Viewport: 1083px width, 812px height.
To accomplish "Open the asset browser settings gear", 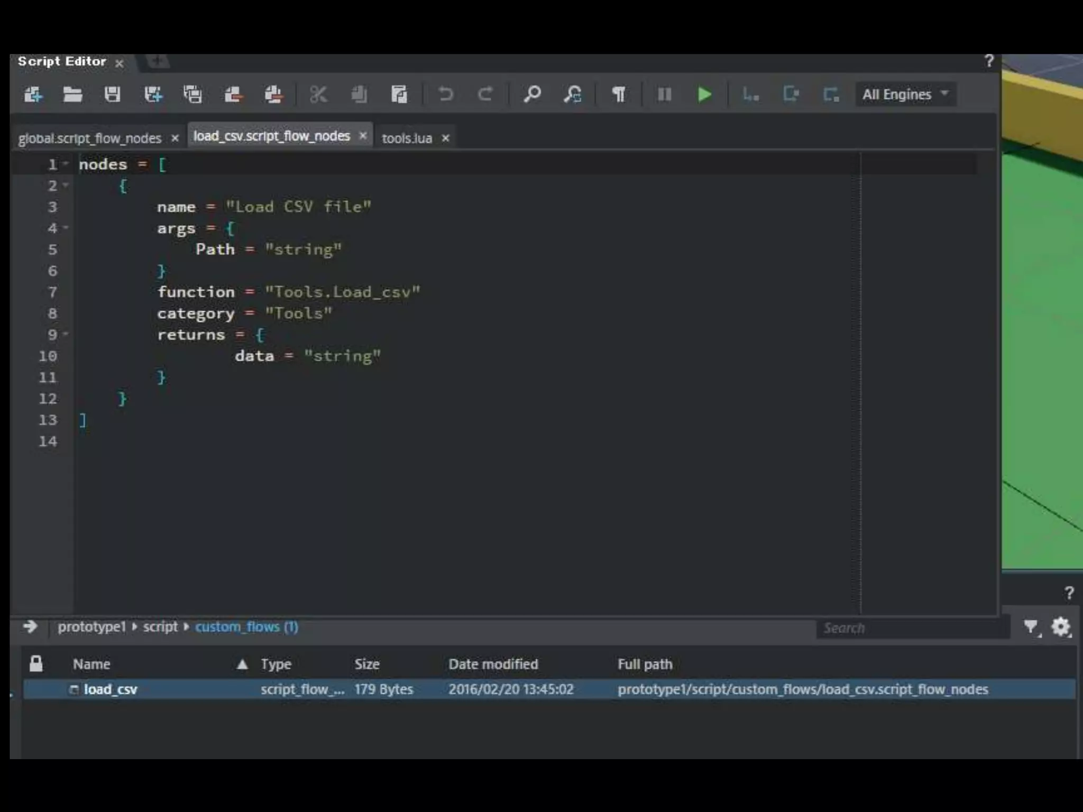I will pos(1060,628).
